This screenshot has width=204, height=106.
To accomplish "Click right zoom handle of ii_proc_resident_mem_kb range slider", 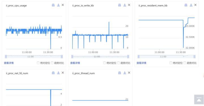I will (x=194, y=57).
